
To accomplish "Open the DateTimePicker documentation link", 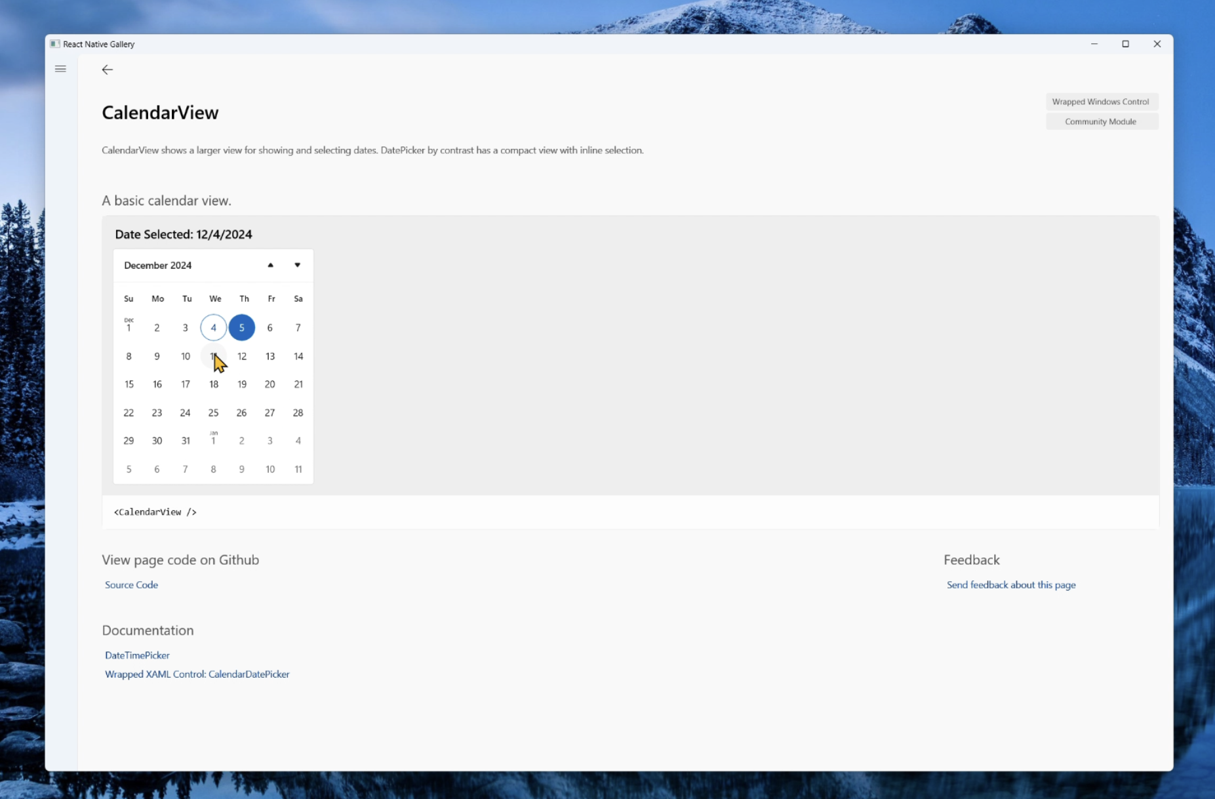I will point(137,655).
